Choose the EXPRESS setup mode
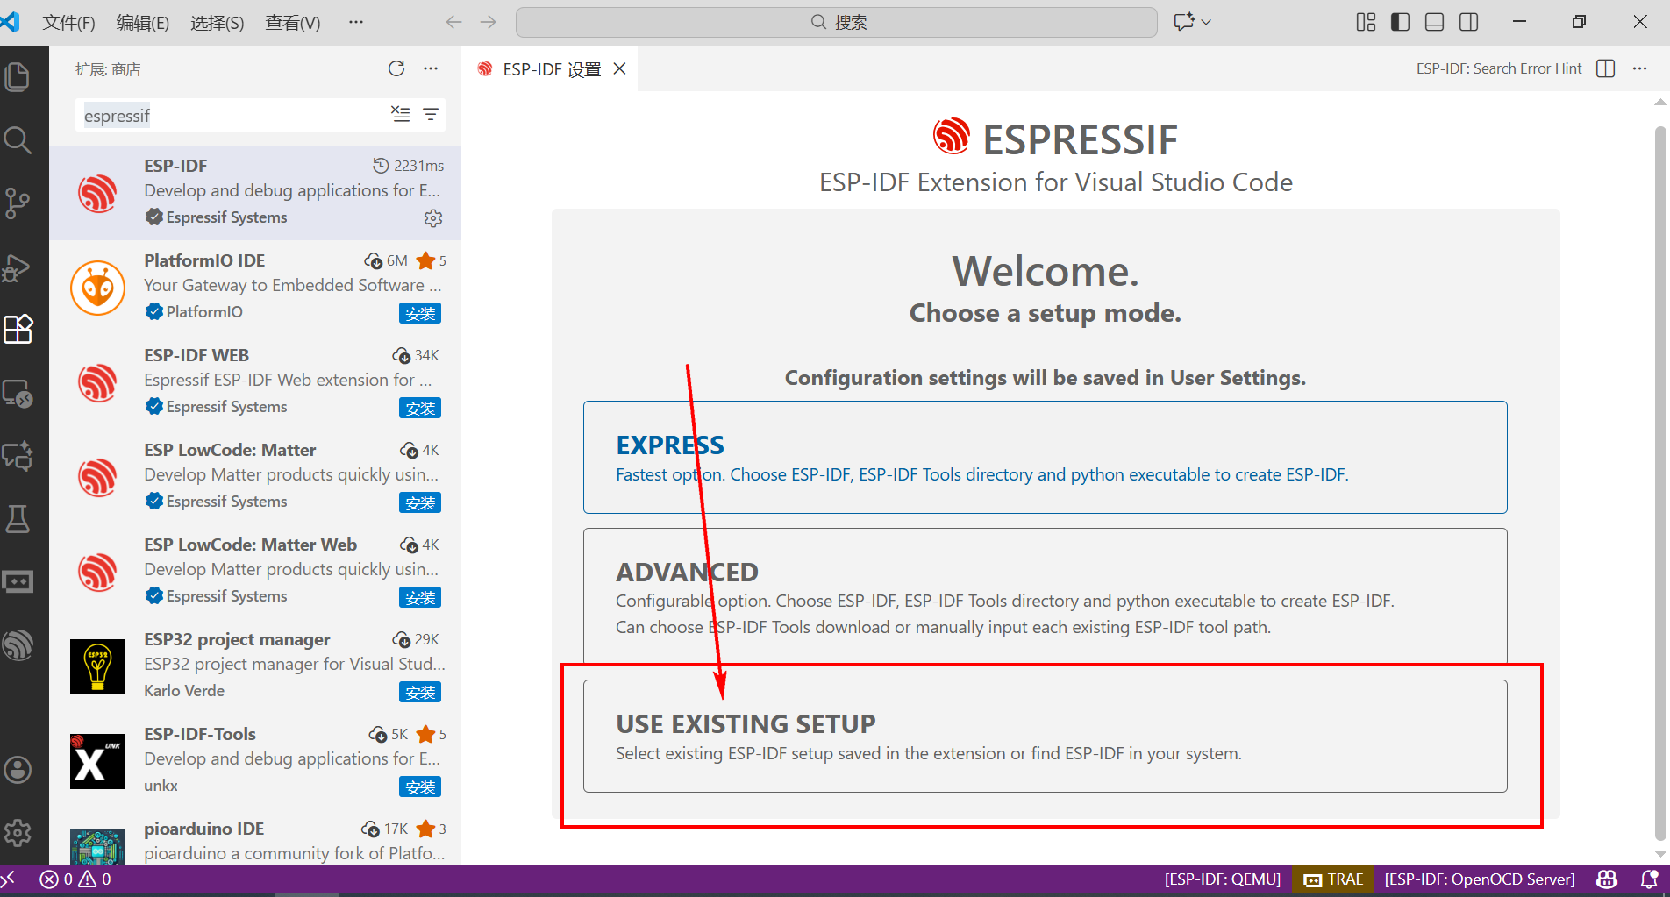This screenshot has width=1670, height=897. pyautogui.click(x=1045, y=457)
